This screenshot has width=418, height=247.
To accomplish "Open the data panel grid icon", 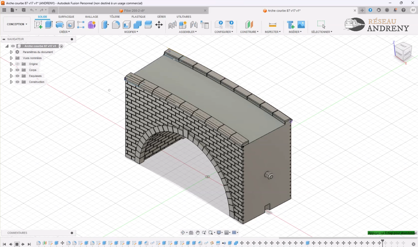I will [4, 10].
